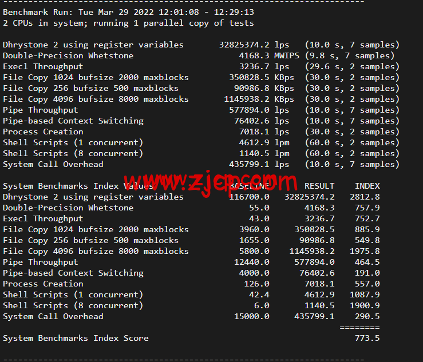Click Shell Scripts (8 concurrent) baseline 6.0
The width and height of the screenshot is (423, 362).
262,305
